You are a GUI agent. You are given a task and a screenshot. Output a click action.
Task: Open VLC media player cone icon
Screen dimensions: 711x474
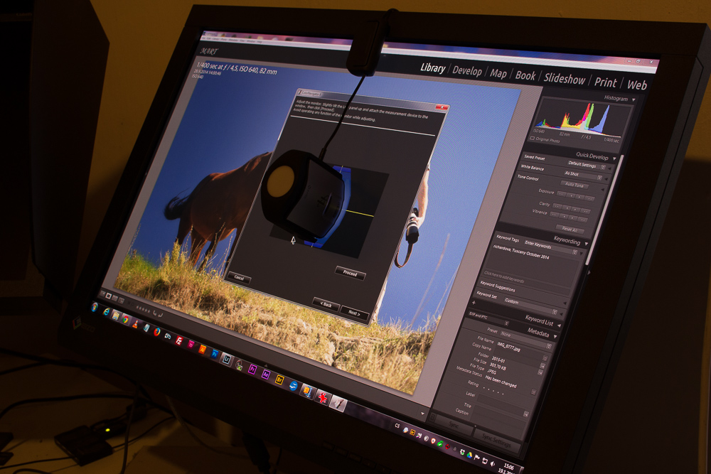(135, 324)
